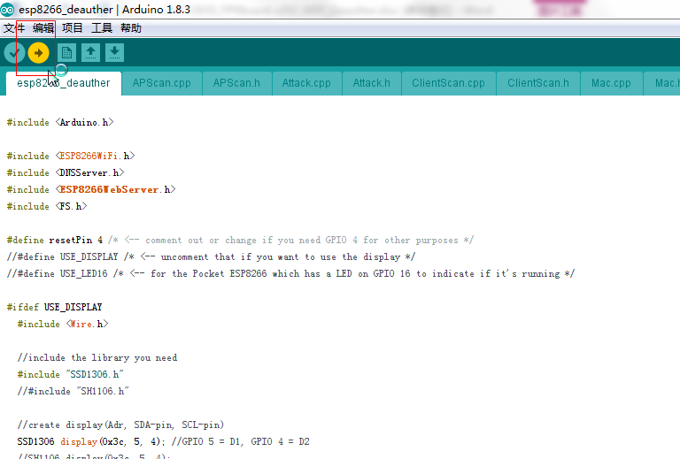Select the ClientScan.h tab
The image size is (680, 459).
[537, 83]
